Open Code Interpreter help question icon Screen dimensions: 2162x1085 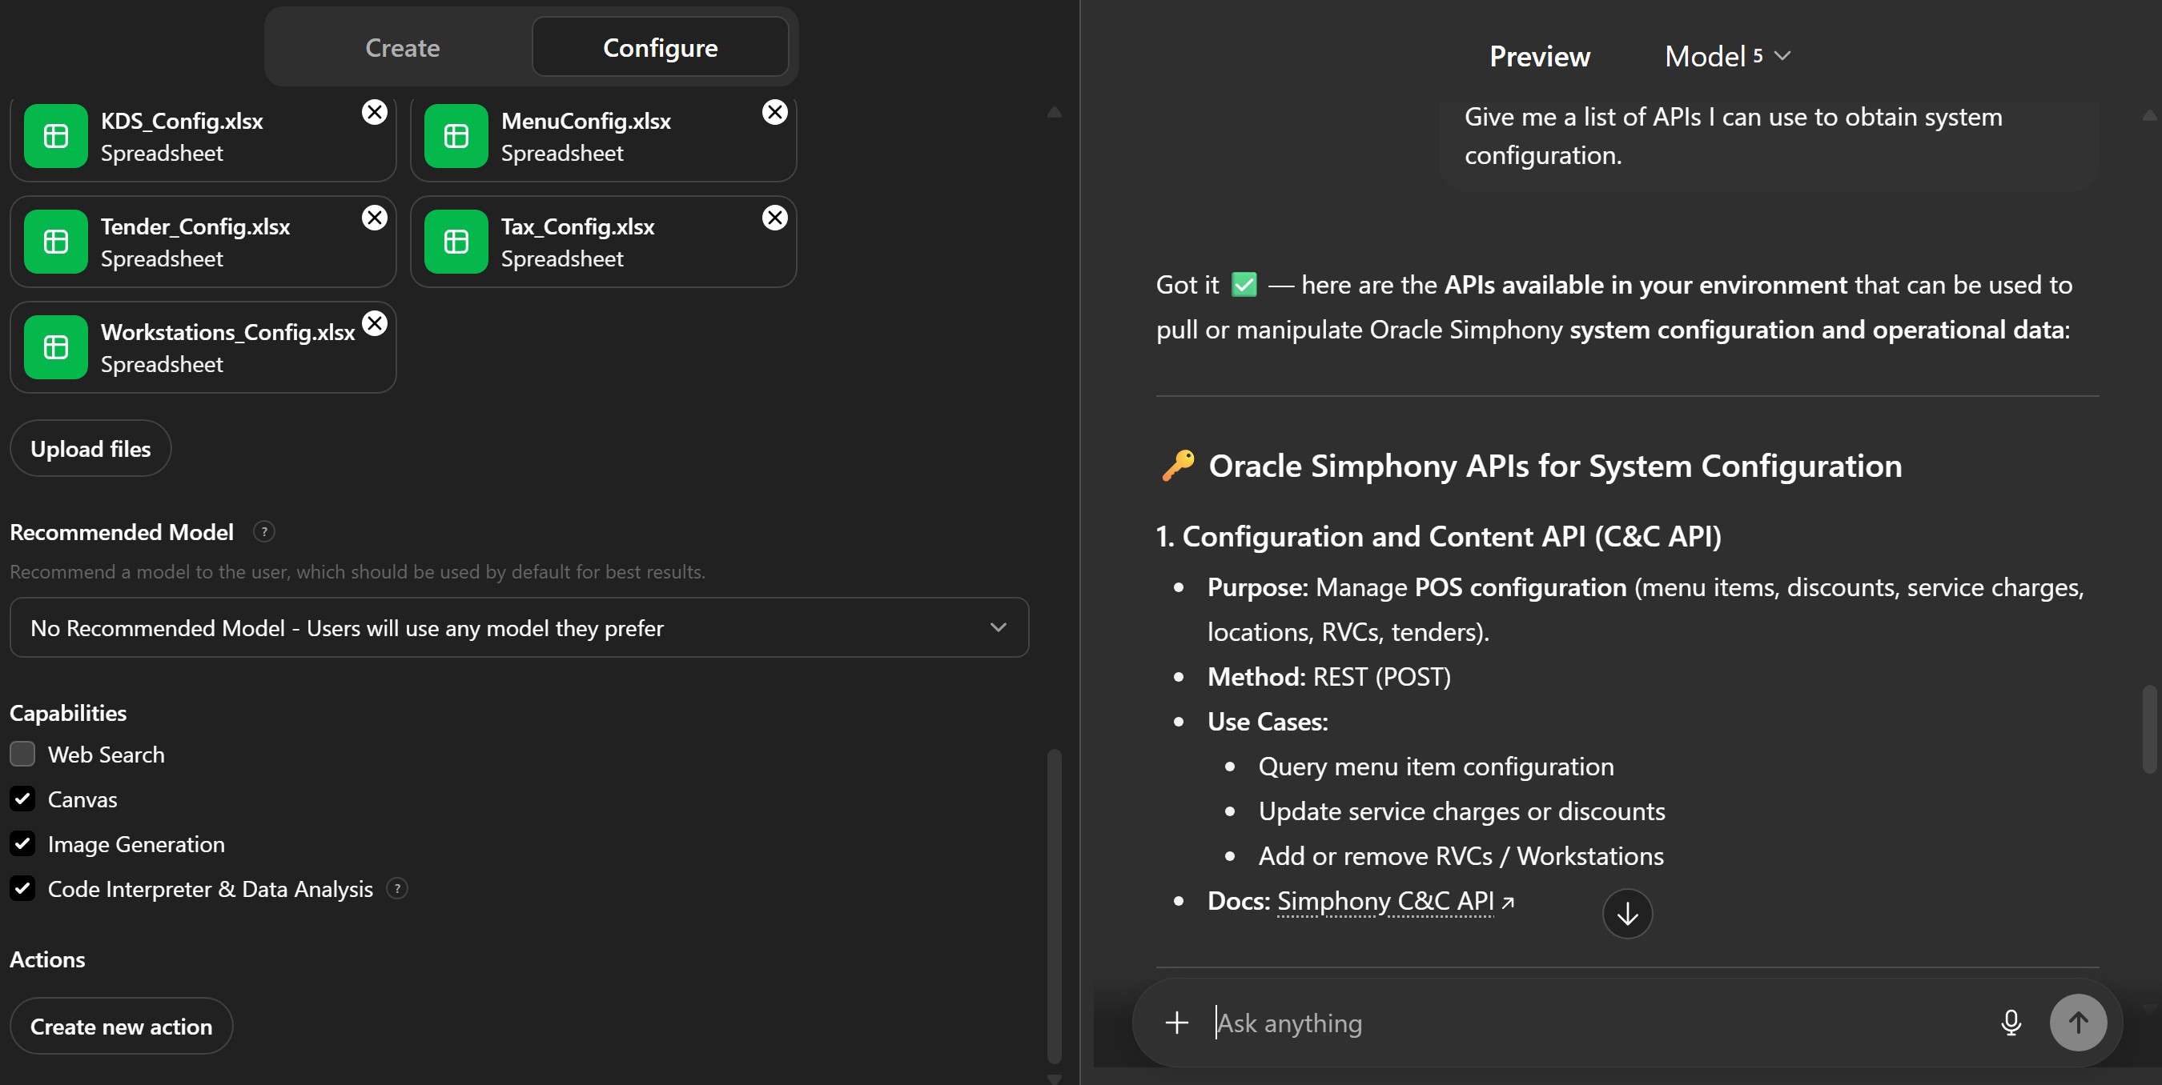tap(397, 889)
